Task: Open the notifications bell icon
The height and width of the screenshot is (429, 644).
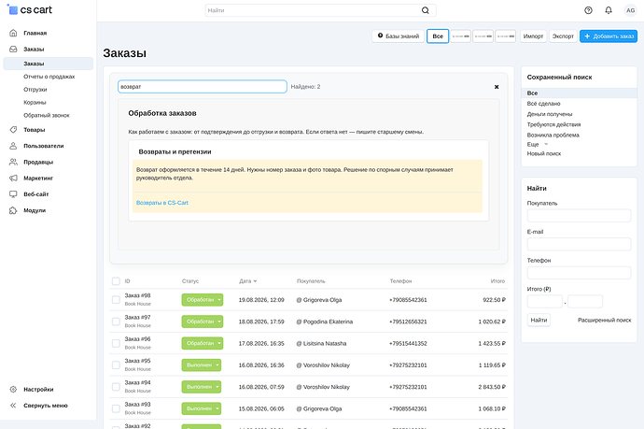Action: (609, 10)
